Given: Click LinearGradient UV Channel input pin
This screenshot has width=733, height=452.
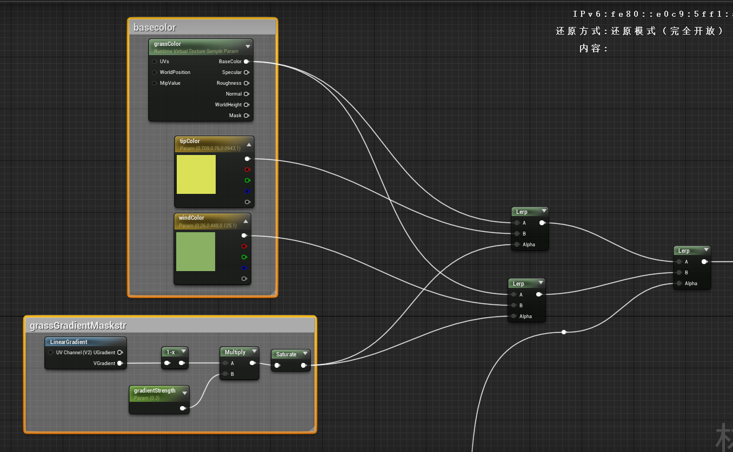Looking at the screenshot, I should (x=50, y=353).
